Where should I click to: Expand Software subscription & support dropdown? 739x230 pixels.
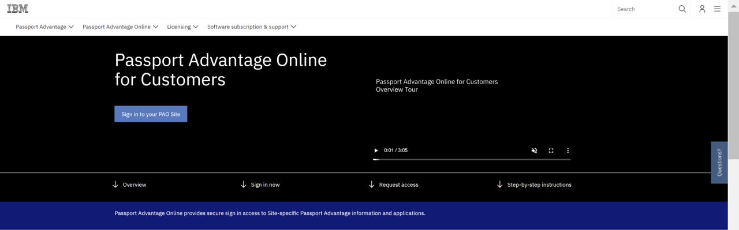click(x=251, y=27)
